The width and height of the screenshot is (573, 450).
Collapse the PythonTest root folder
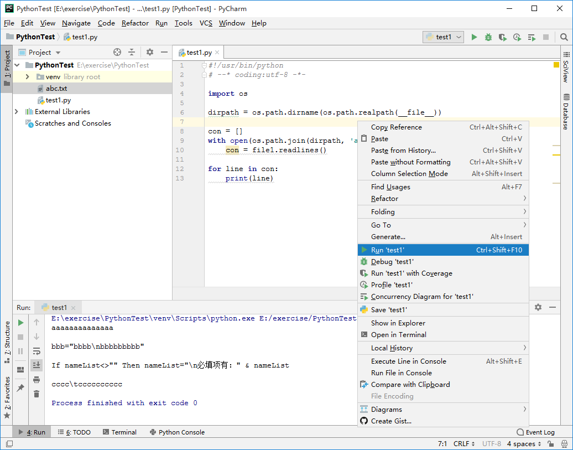pyautogui.click(x=17, y=65)
